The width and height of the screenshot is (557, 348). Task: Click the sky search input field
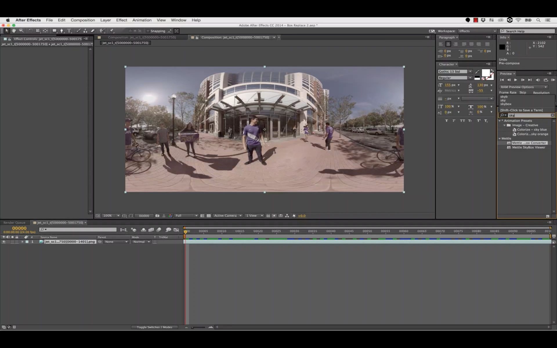click(x=528, y=115)
